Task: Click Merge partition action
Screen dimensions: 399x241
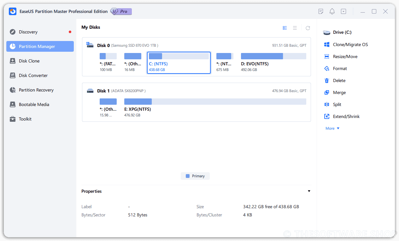Action: point(335,92)
